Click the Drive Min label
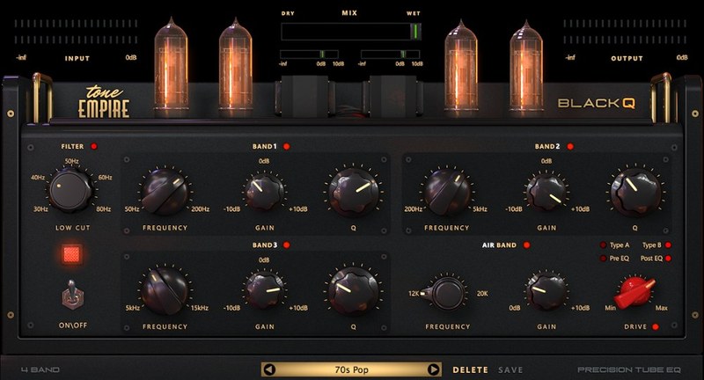704x380 pixels. coord(610,308)
